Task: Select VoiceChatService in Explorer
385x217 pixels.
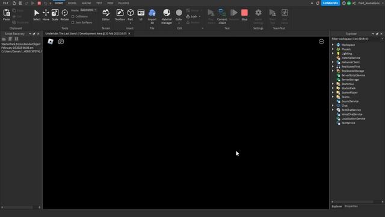Action: [352, 115]
